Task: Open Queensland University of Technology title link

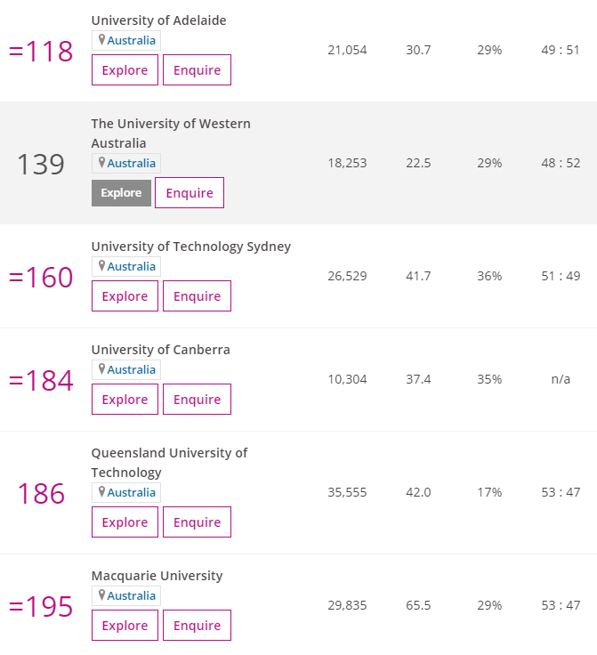Action: tap(170, 463)
